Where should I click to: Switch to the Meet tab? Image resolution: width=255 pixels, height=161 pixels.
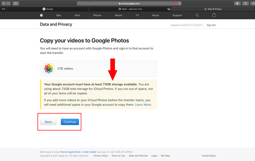tap(130, 9)
